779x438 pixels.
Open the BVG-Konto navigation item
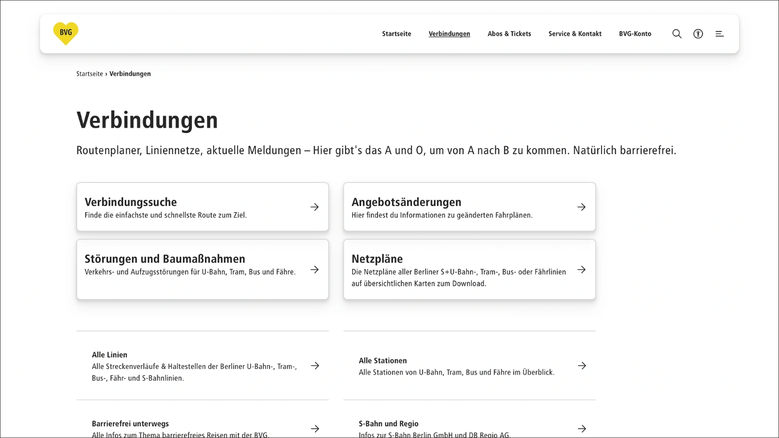click(x=635, y=34)
